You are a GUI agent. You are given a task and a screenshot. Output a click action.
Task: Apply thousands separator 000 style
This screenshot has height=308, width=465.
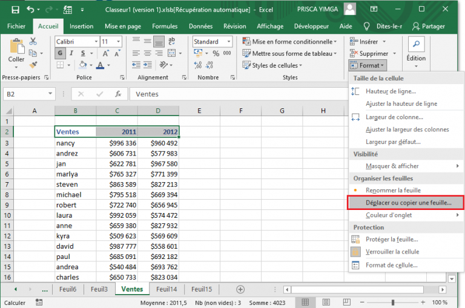click(x=227, y=53)
